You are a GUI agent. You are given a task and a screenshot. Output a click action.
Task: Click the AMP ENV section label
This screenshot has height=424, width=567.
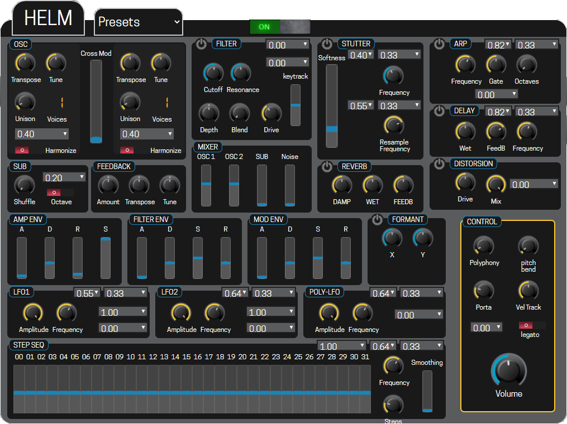coord(28,220)
